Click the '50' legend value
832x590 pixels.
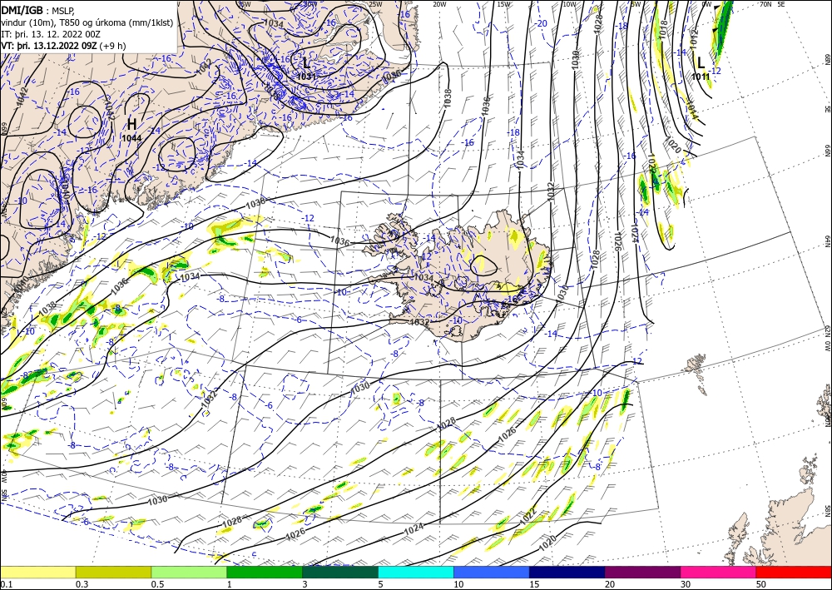761,584
